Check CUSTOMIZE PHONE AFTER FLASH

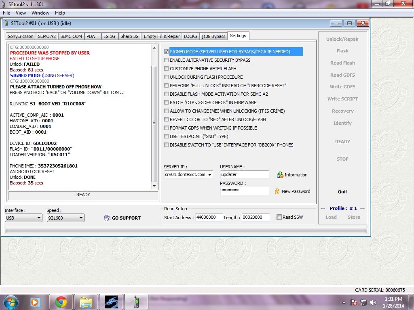(166, 69)
